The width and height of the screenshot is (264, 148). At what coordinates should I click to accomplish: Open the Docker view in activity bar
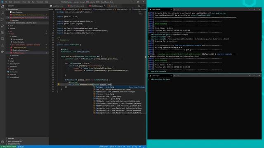2,51
